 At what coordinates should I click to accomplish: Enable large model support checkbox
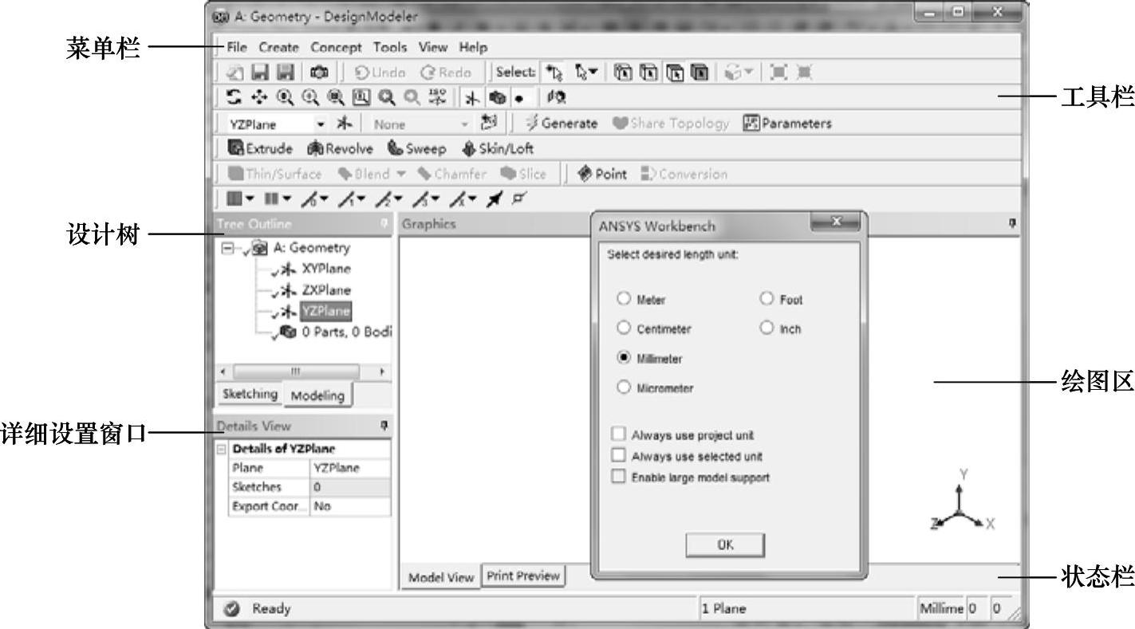pos(618,477)
